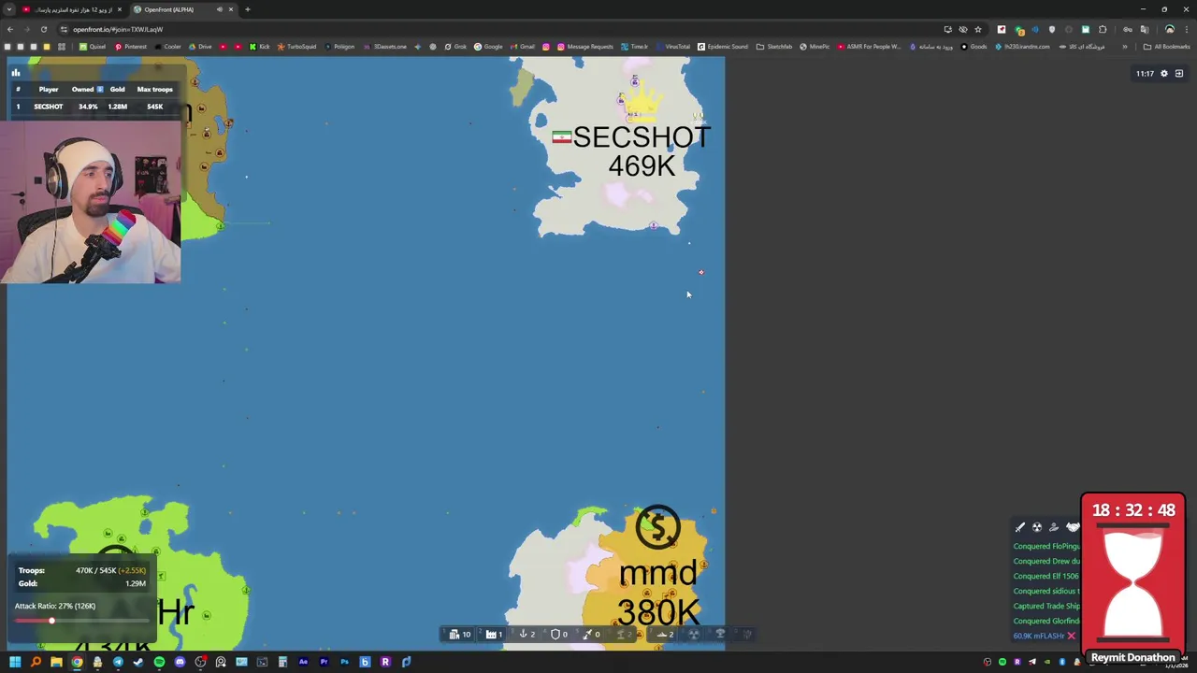Click the Player column header
This screenshot has height=673, width=1197.
[48, 89]
